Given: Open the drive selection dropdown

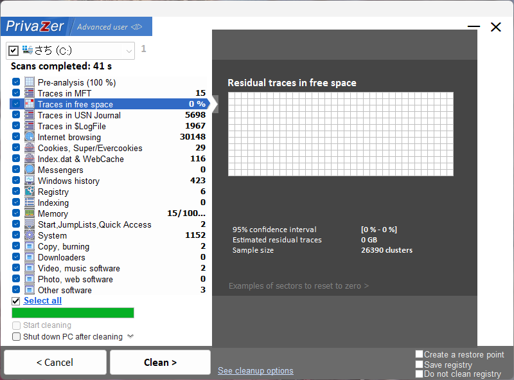Looking at the screenshot, I should coord(129,51).
